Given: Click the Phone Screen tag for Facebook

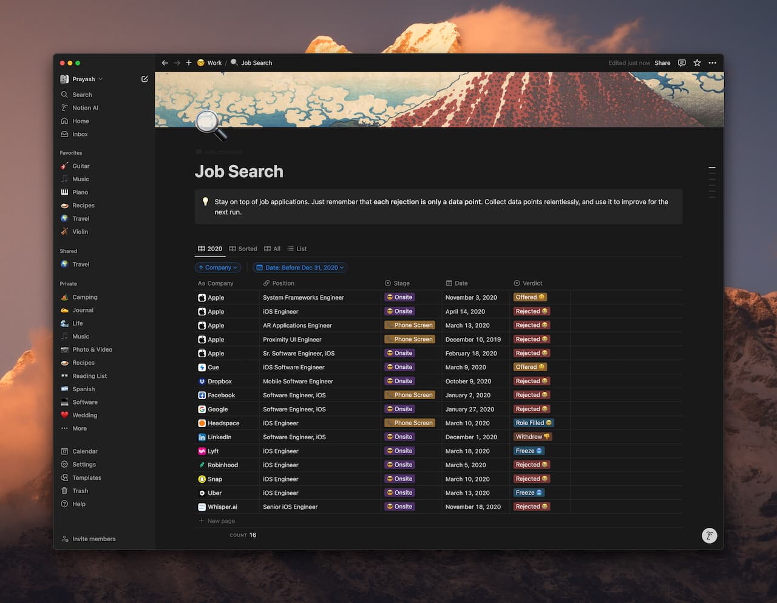Looking at the screenshot, I should coord(410,395).
